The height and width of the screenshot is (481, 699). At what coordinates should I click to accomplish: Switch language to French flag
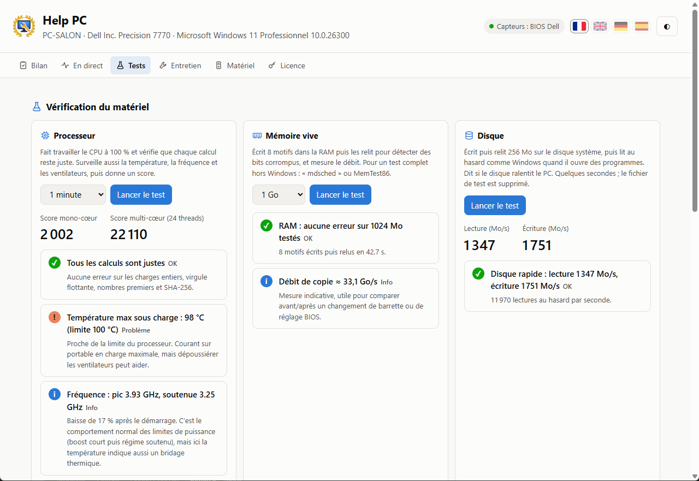(579, 26)
